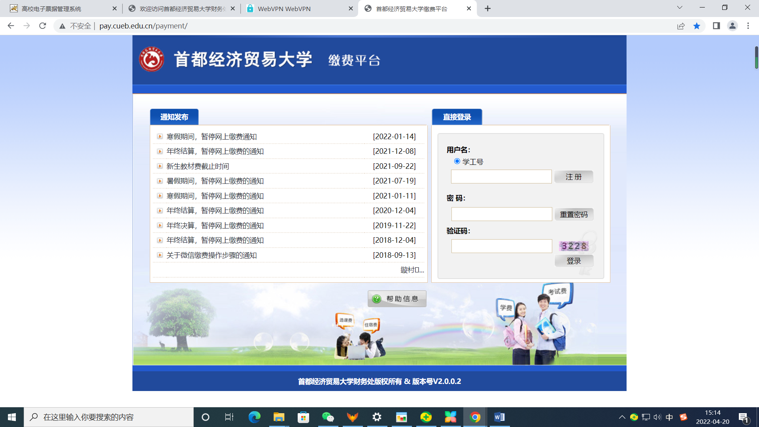Bookmark page with the star icon
759x427 pixels.
click(697, 26)
